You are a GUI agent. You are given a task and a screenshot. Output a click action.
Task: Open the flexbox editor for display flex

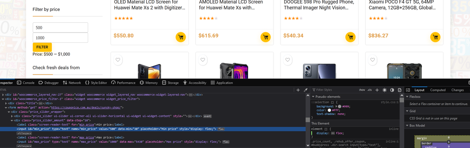(x=333, y=133)
